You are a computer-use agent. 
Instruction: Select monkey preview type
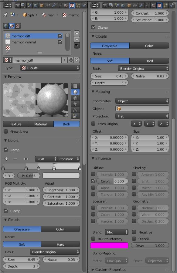75,104
